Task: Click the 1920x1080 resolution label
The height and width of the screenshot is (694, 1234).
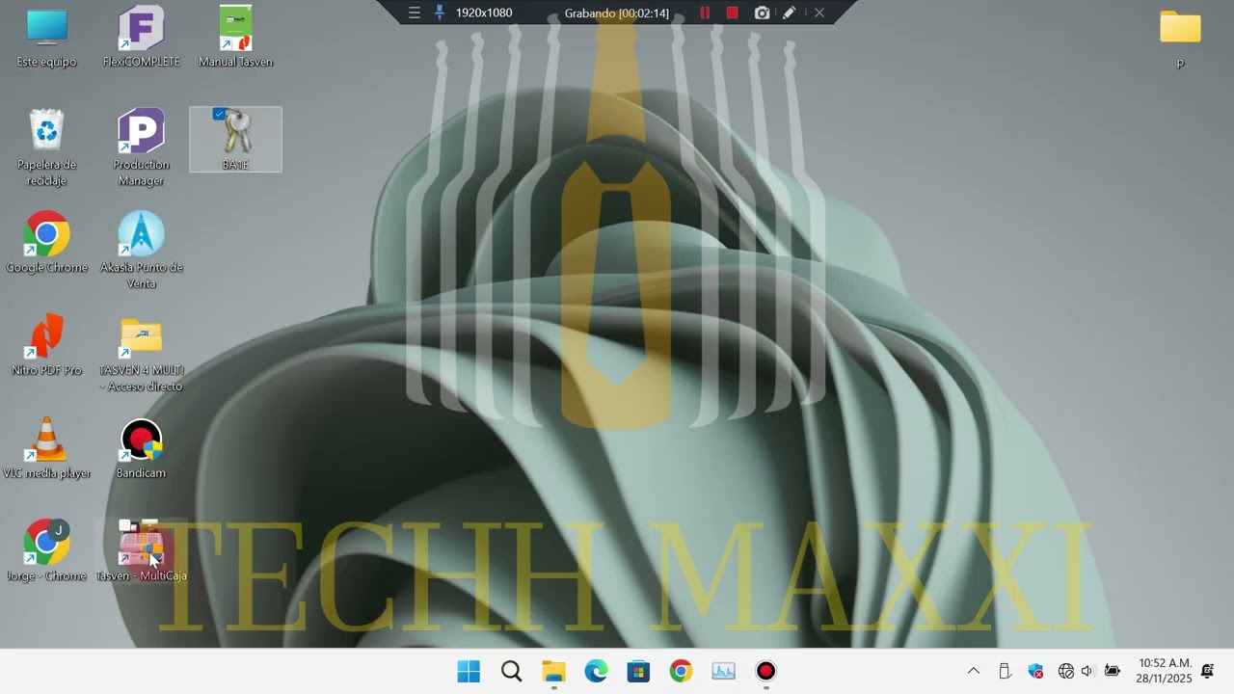Action: pos(484,13)
